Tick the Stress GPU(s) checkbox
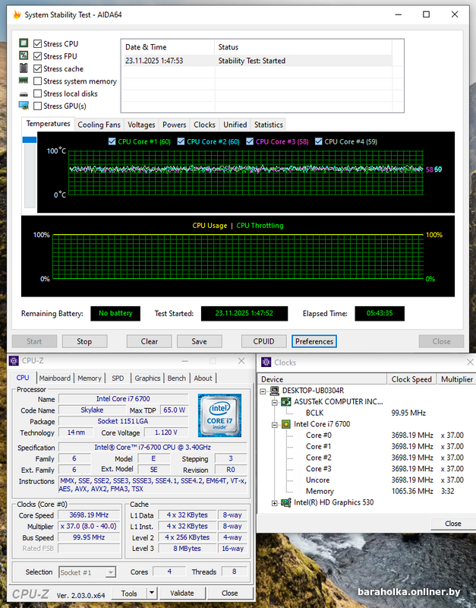The height and width of the screenshot is (608, 476). point(37,106)
